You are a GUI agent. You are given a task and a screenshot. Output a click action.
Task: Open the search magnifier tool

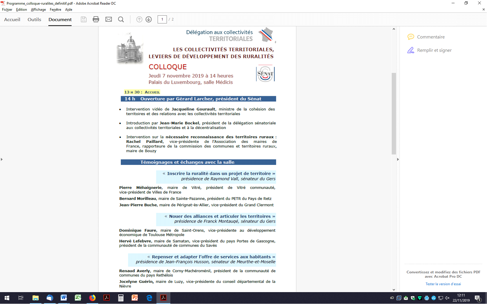pyautogui.click(x=121, y=19)
